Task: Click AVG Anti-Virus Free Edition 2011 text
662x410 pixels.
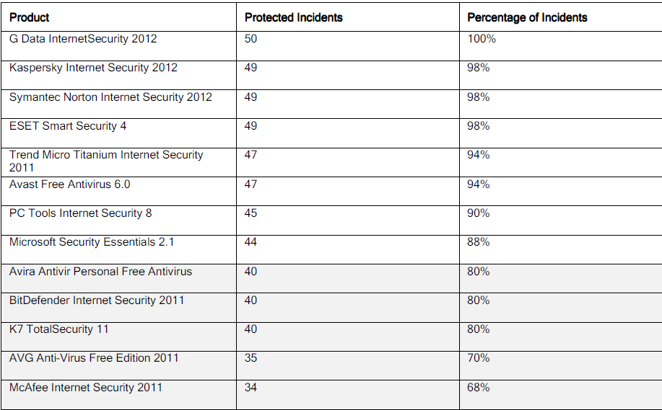Action: (x=94, y=358)
